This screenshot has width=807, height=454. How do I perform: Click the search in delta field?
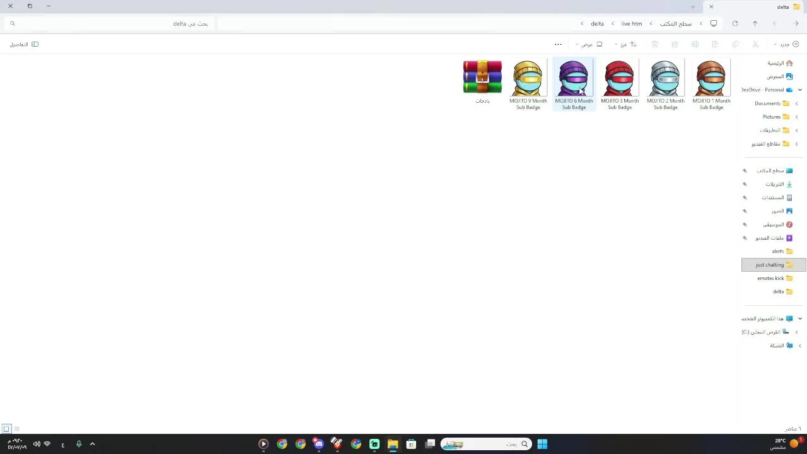(x=108, y=23)
